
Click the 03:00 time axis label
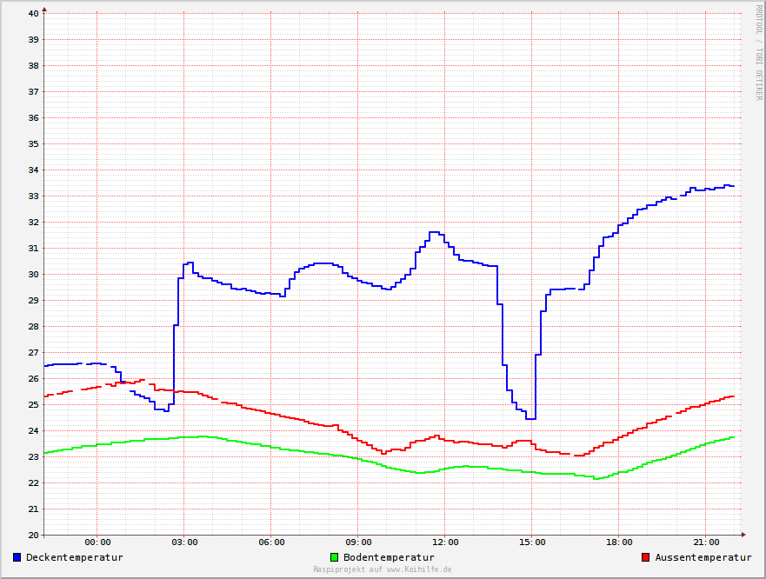coord(184,543)
